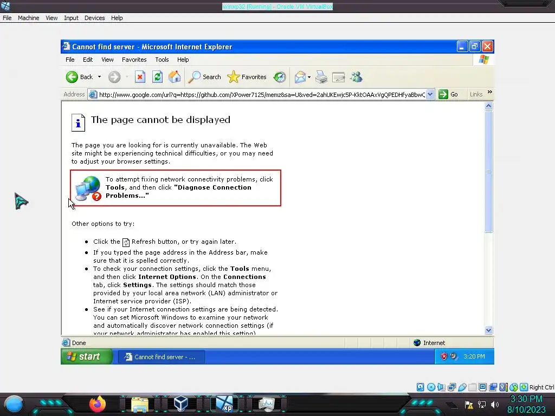Open VirtualBox Machine menu

(x=28, y=18)
